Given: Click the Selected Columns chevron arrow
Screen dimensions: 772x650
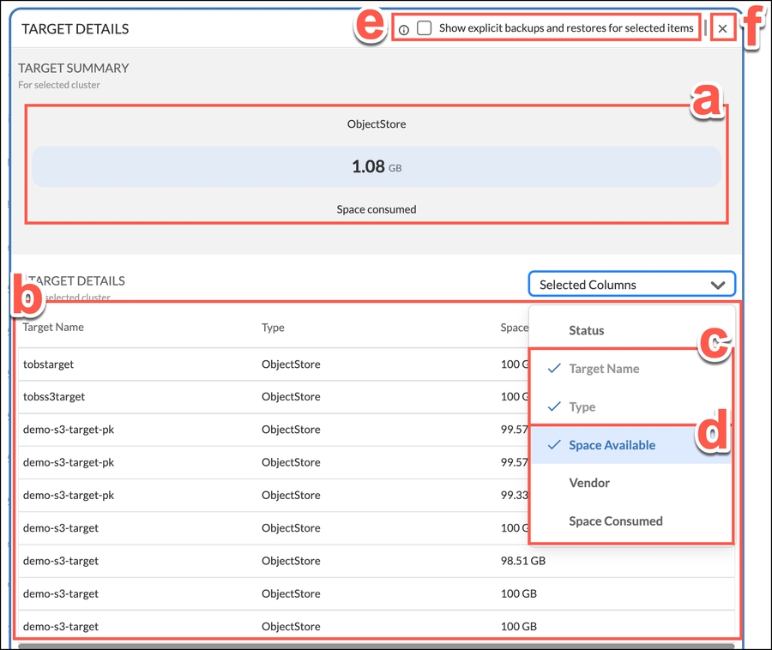Looking at the screenshot, I should (718, 286).
